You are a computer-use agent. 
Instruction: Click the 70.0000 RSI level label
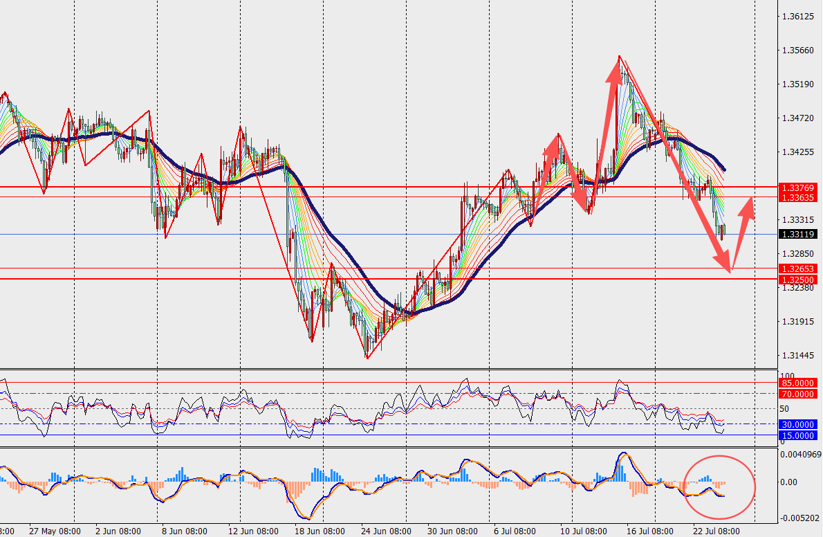pos(798,394)
